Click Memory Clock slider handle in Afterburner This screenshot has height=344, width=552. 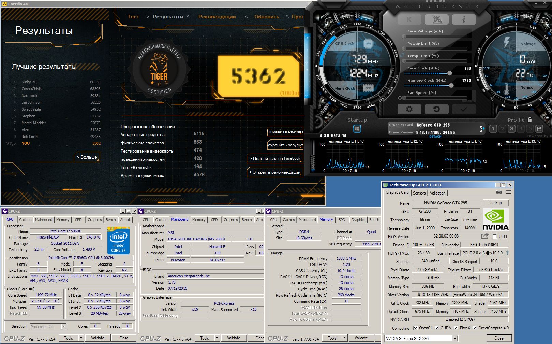[451, 85]
